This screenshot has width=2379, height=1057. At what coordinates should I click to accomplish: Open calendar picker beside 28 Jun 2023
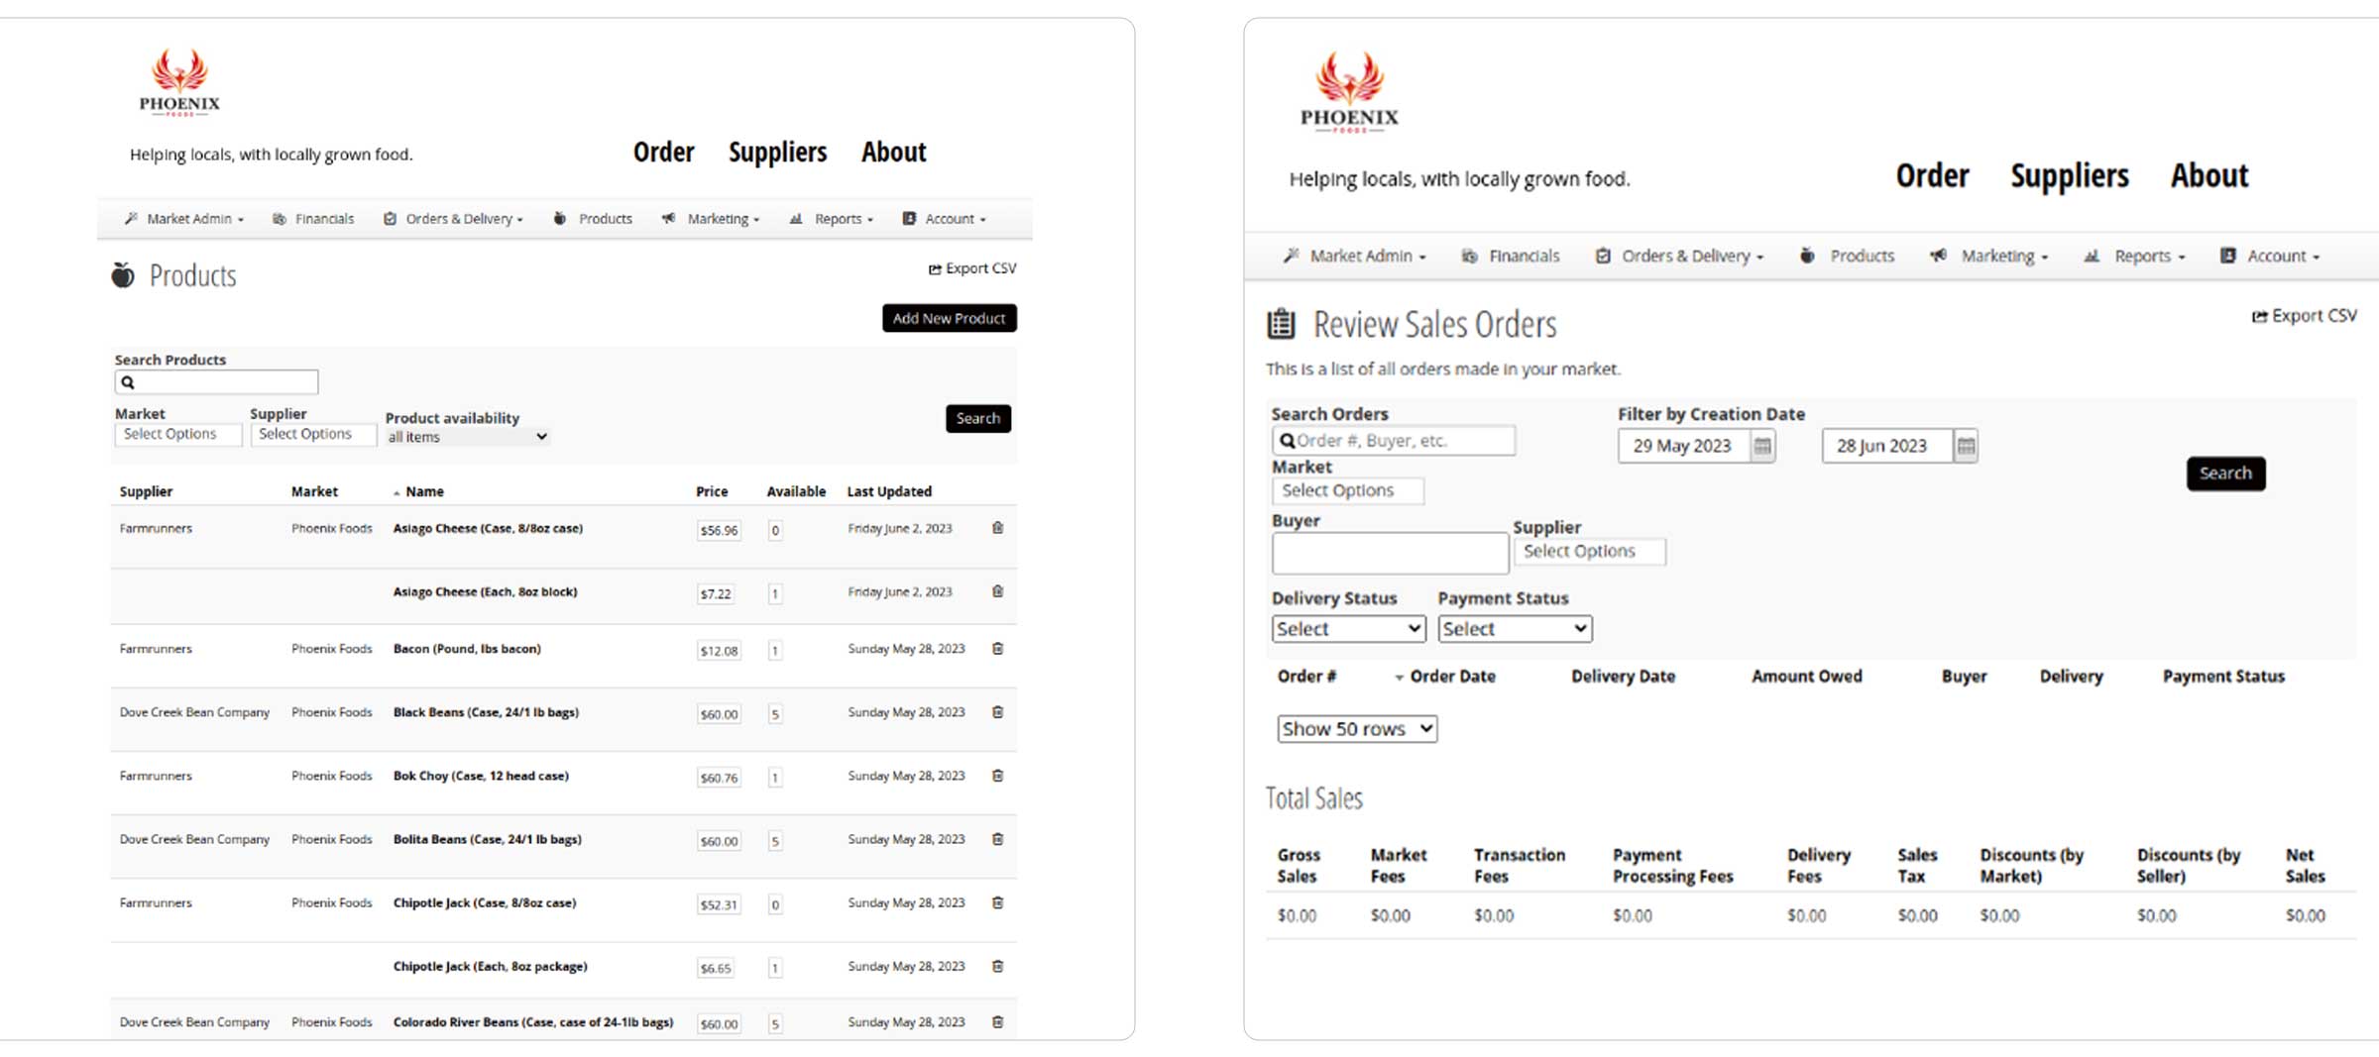point(1965,447)
